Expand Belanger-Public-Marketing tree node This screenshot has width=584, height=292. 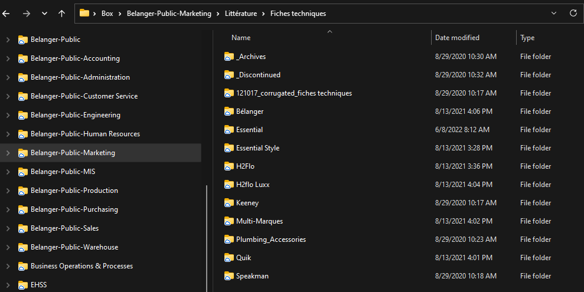tap(8, 153)
